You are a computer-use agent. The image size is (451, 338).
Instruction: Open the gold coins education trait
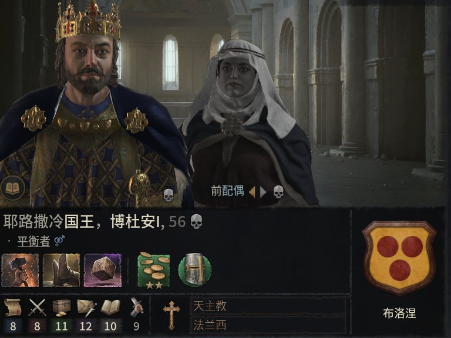pyautogui.click(x=154, y=270)
